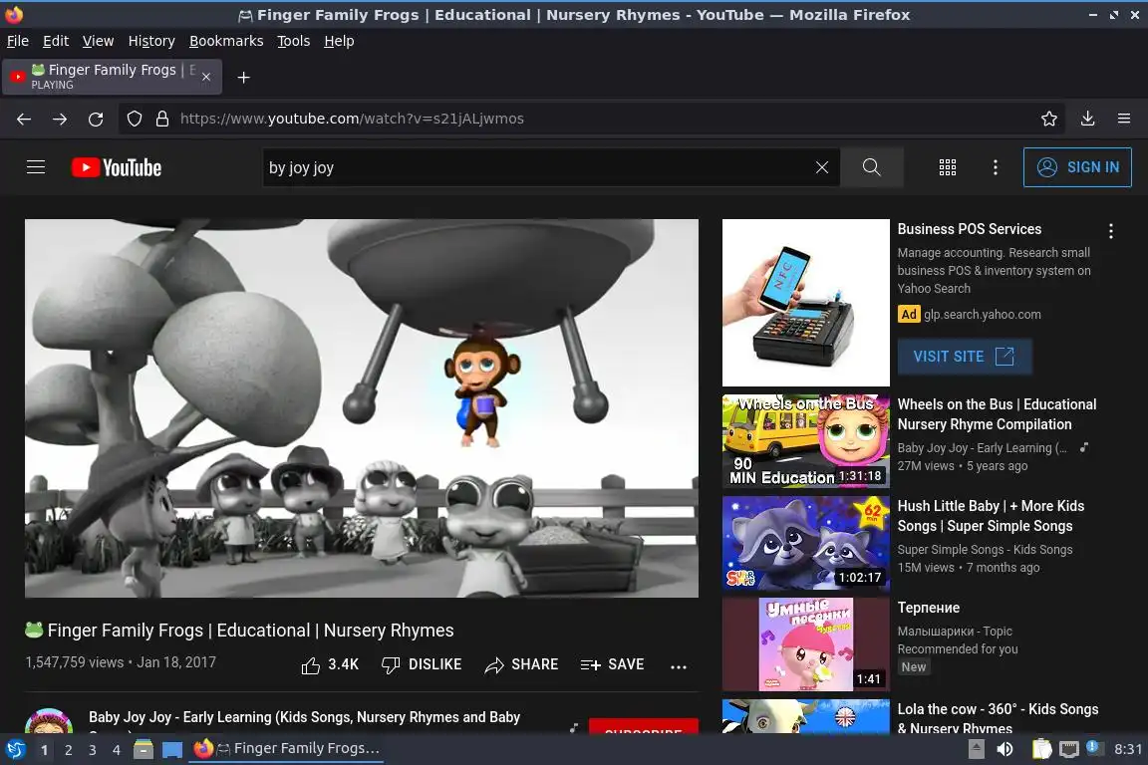Clear the search query text
This screenshot has width=1148, height=765.
click(x=822, y=167)
